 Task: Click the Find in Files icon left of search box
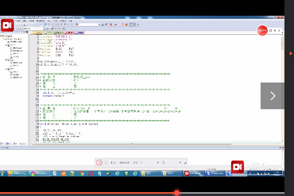pos(76,24)
